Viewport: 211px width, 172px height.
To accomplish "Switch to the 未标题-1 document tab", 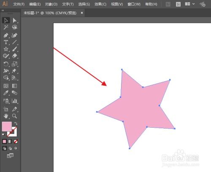I will (50, 13).
